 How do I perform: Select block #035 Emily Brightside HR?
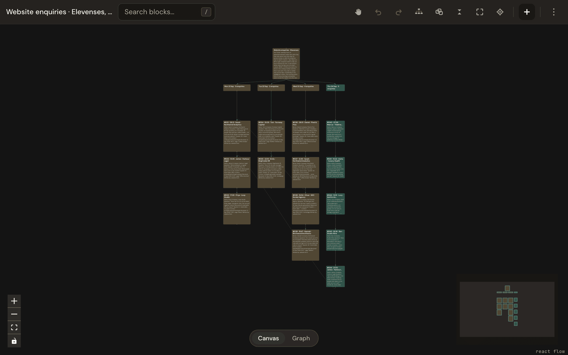pos(271,172)
